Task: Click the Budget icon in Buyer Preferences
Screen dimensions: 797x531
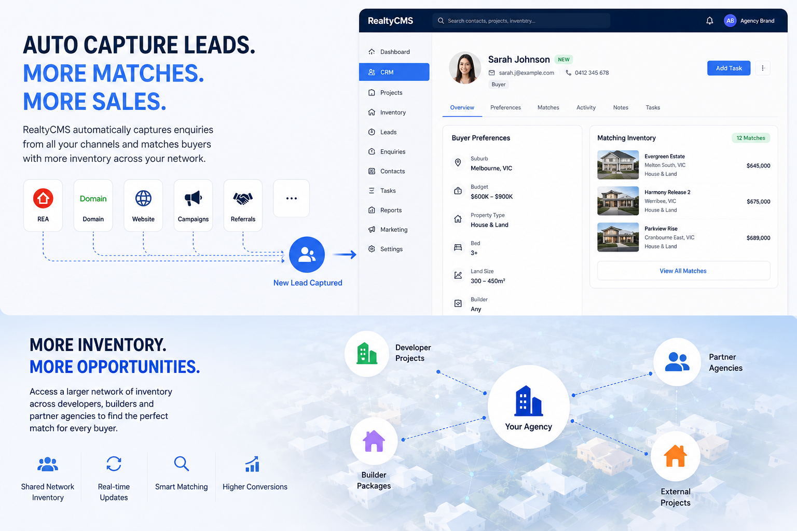Action: coord(458,191)
